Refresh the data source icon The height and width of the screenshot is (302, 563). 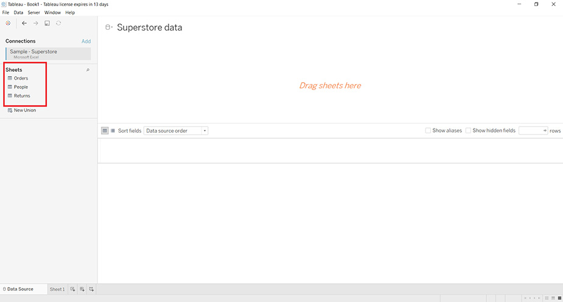click(58, 23)
